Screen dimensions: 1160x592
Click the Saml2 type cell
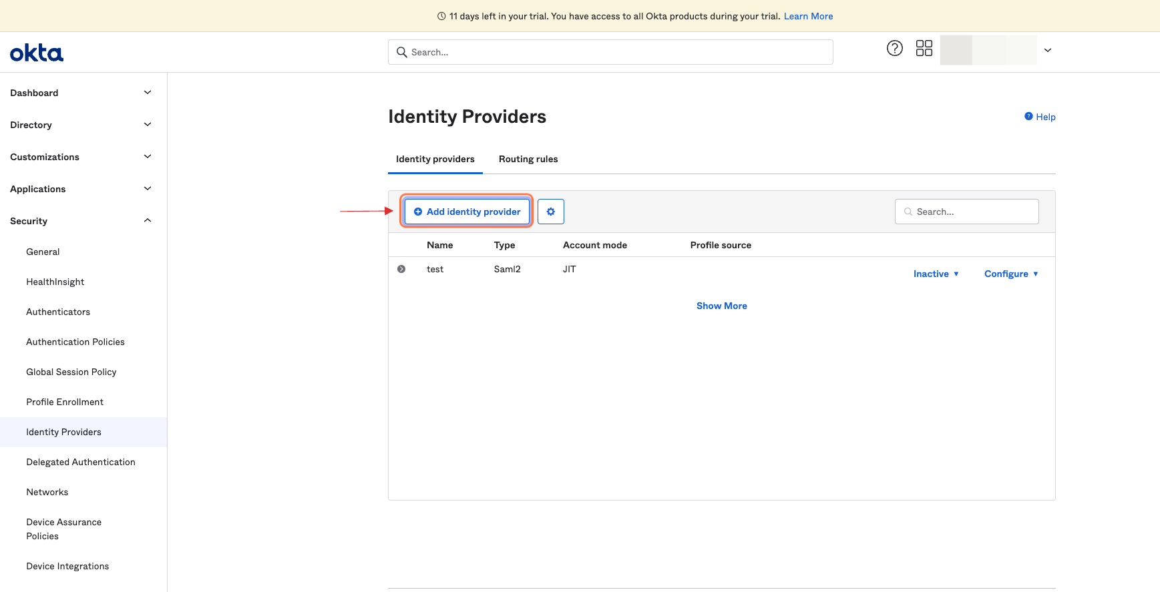tap(508, 269)
